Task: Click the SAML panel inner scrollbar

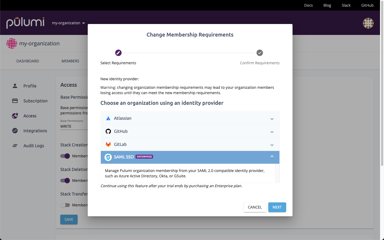Action: click(277, 173)
